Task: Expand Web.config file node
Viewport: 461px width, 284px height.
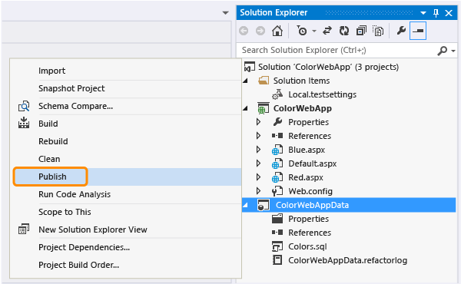Action: tap(259, 191)
